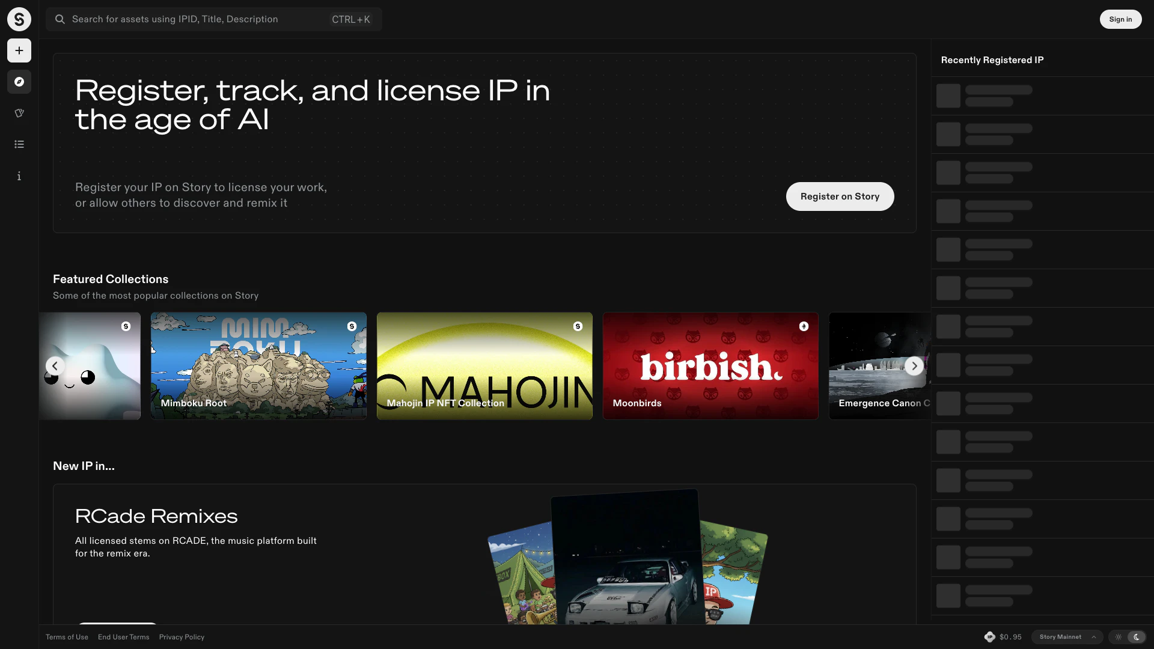Open the Mimboku Root collection card
The height and width of the screenshot is (649, 1154).
258,365
